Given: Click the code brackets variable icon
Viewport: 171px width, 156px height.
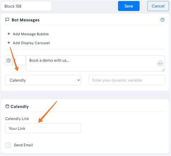Looking at the screenshot, I should click(x=160, y=63).
